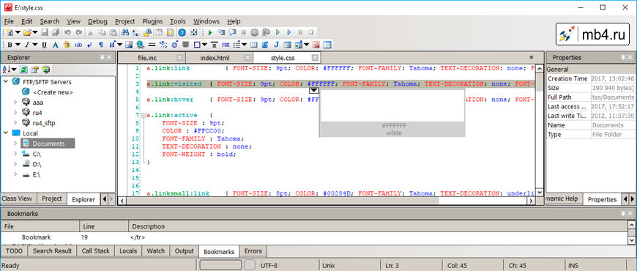The height and width of the screenshot is (271, 637).
Task: Click the Insert image picture icon
Action: click(x=129, y=44)
